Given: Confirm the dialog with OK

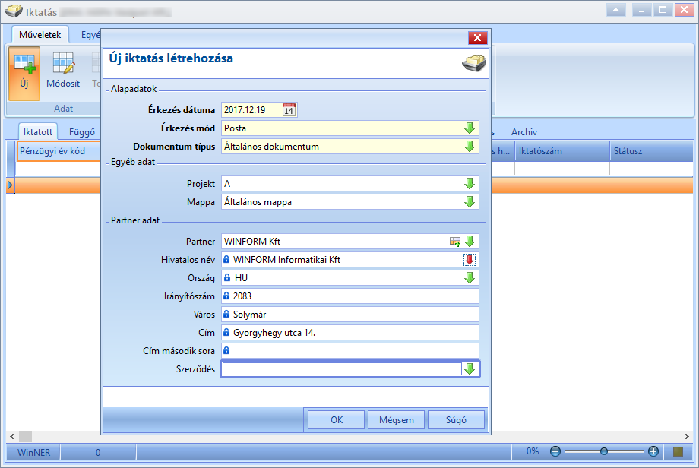Looking at the screenshot, I should click(336, 420).
